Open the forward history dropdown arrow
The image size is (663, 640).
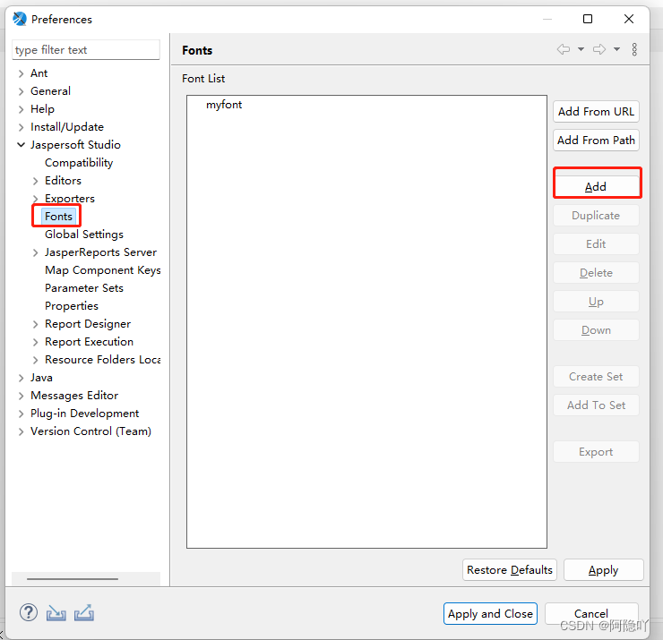pos(617,49)
